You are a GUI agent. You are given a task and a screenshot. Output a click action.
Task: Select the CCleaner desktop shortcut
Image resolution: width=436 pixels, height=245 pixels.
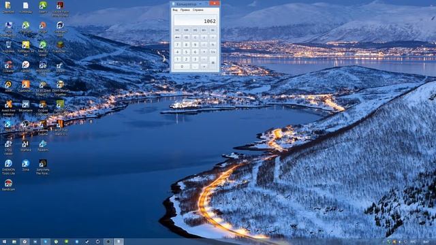[x=8, y=67]
